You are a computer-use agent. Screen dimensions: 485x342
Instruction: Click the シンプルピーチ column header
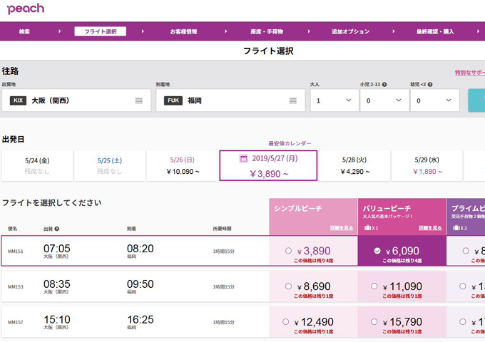pos(313,217)
